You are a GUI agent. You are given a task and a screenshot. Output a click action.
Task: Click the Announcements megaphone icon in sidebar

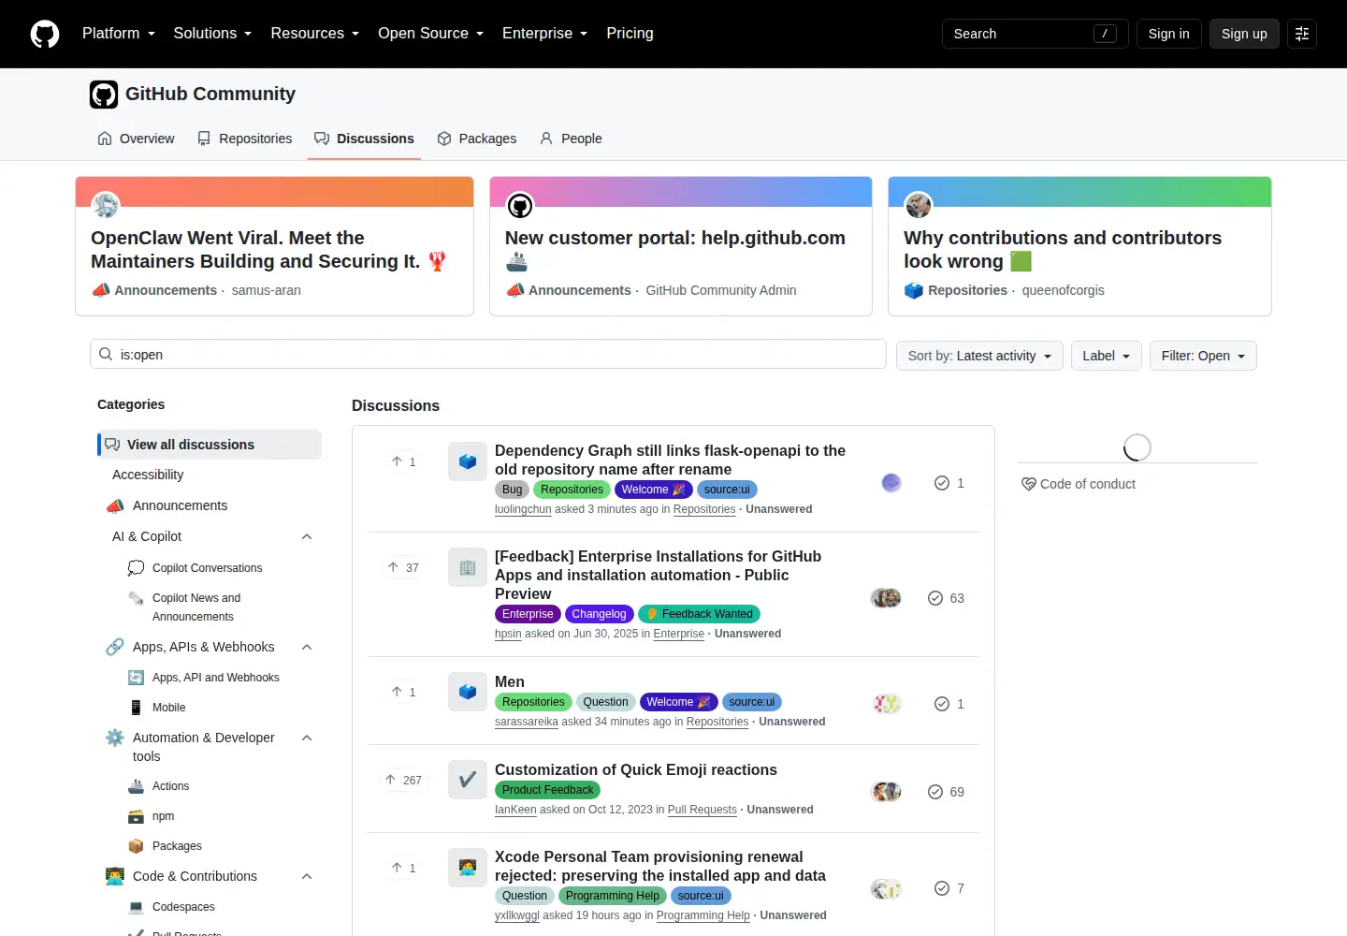click(x=115, y=505)
